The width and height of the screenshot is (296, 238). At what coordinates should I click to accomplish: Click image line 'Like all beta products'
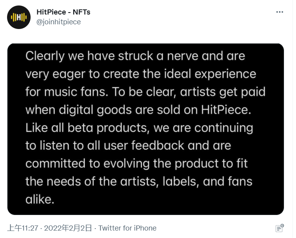tap(139, 128)
